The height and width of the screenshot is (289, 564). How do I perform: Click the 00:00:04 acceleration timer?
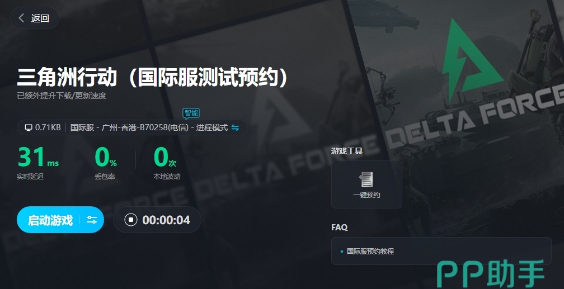166,220
